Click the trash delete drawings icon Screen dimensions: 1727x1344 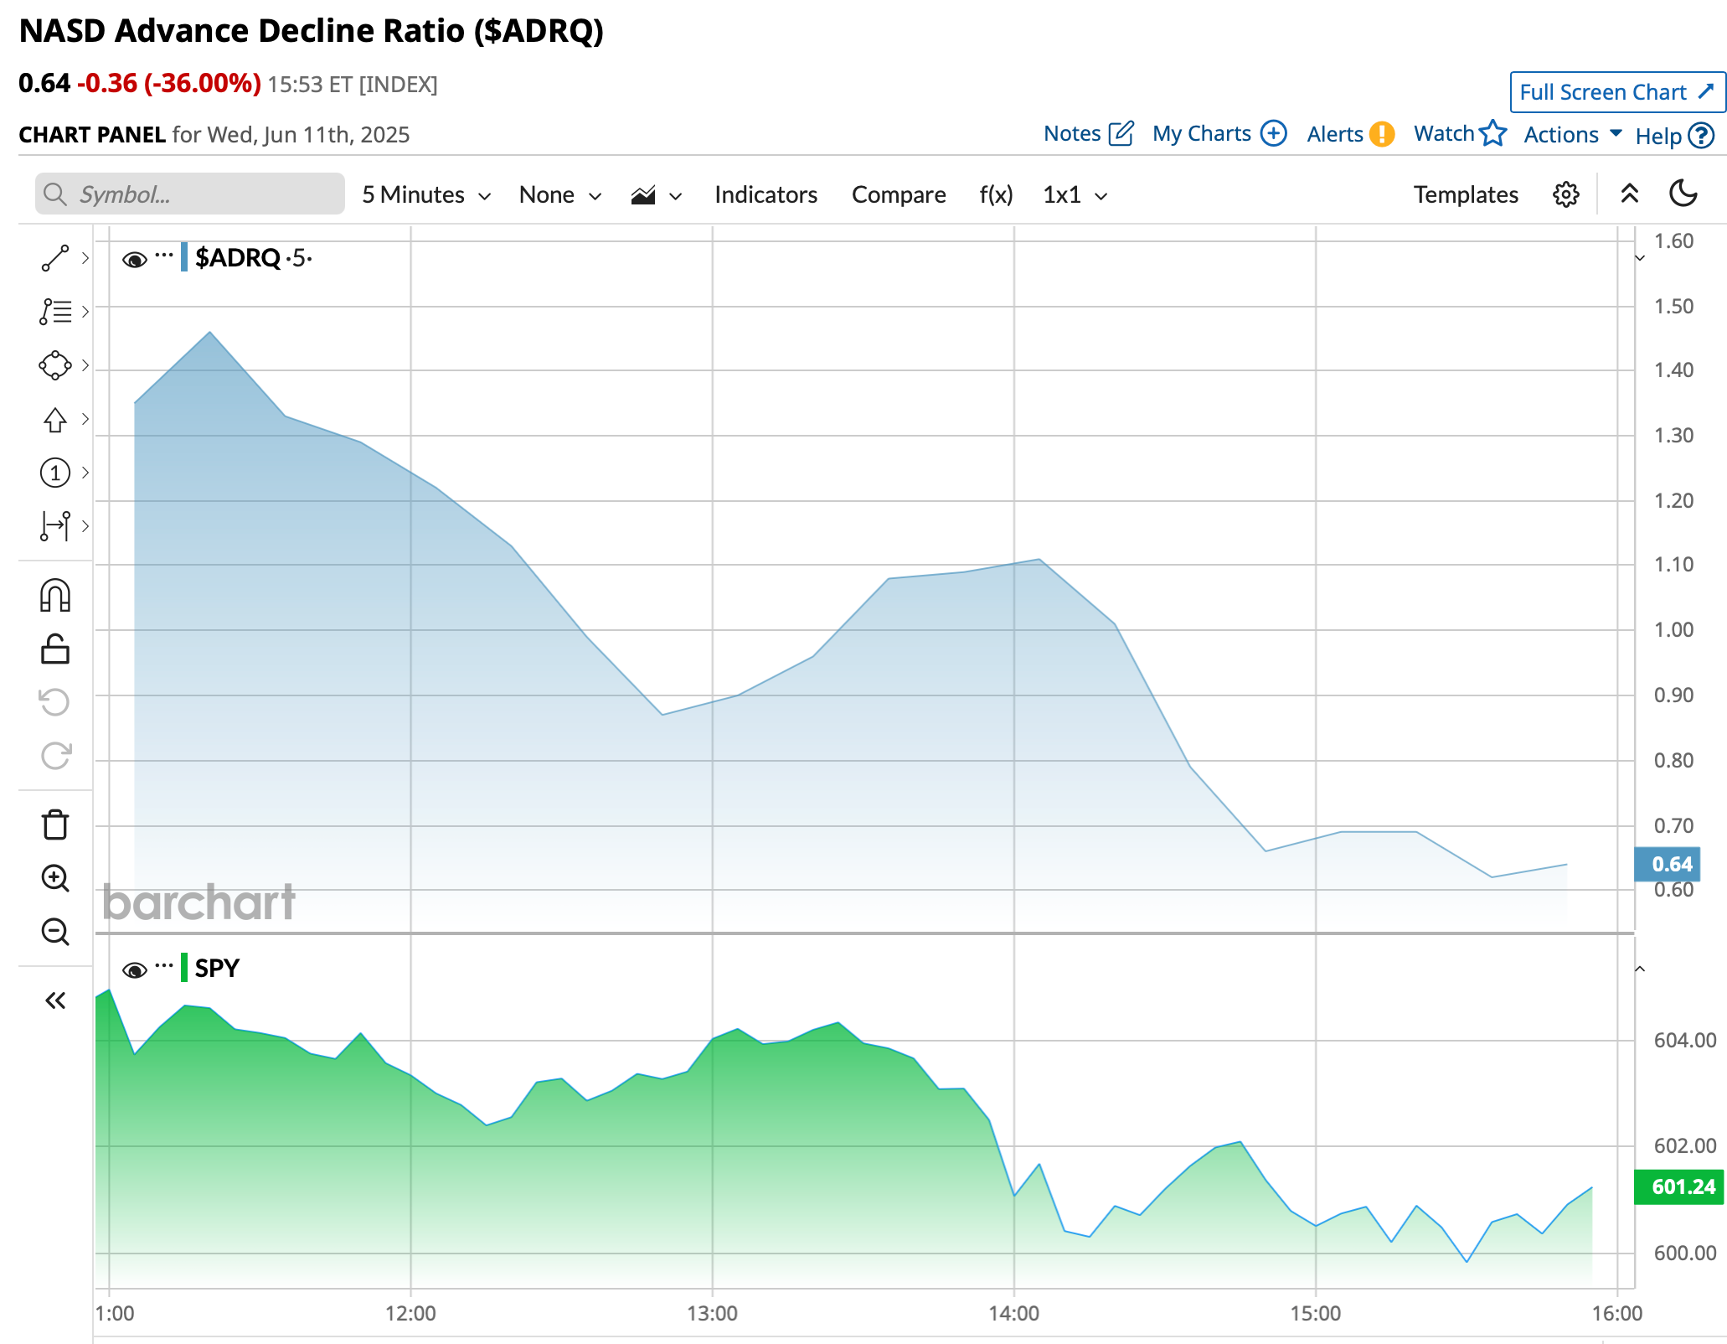click(55, 824)
